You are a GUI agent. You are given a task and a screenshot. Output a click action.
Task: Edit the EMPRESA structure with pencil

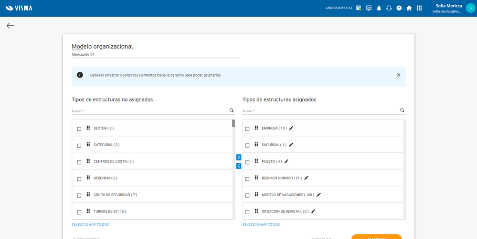point(291,128)
